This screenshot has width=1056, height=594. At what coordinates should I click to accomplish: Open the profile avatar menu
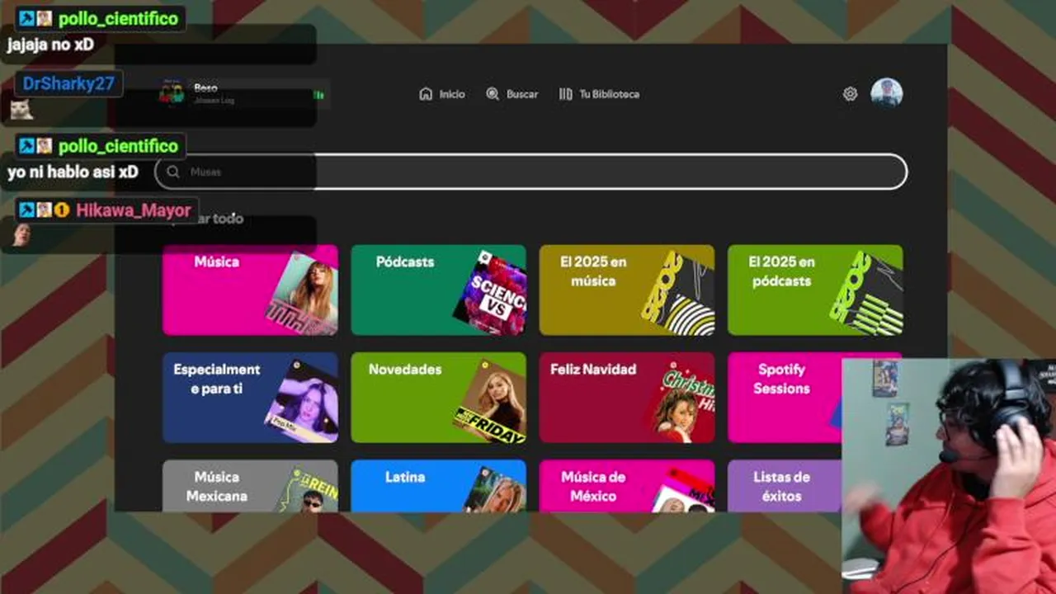[x=886, y=93]
